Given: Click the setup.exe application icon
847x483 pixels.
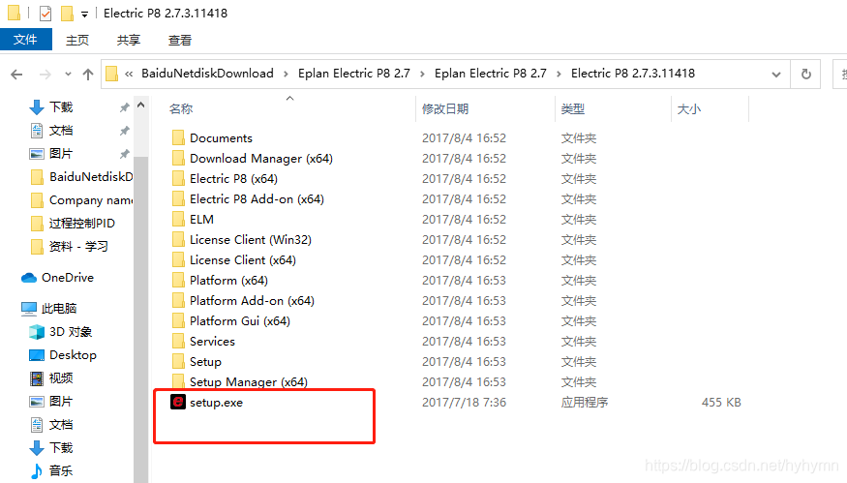Looking at the screenshot, I should coord(178,402).
